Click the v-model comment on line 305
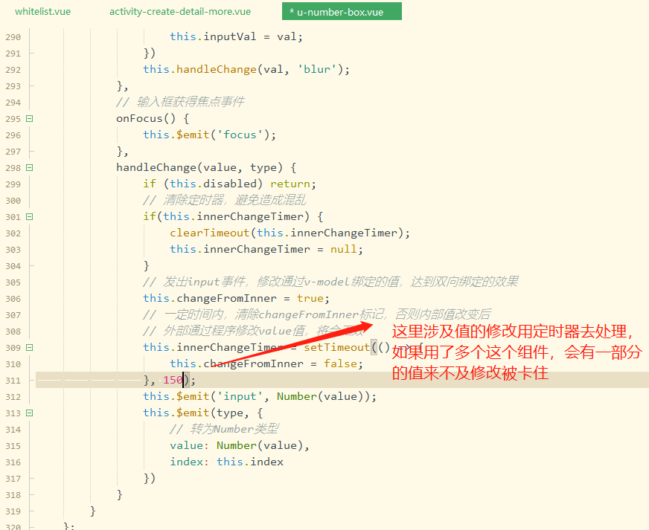649x530 pixels. [330, 282]
